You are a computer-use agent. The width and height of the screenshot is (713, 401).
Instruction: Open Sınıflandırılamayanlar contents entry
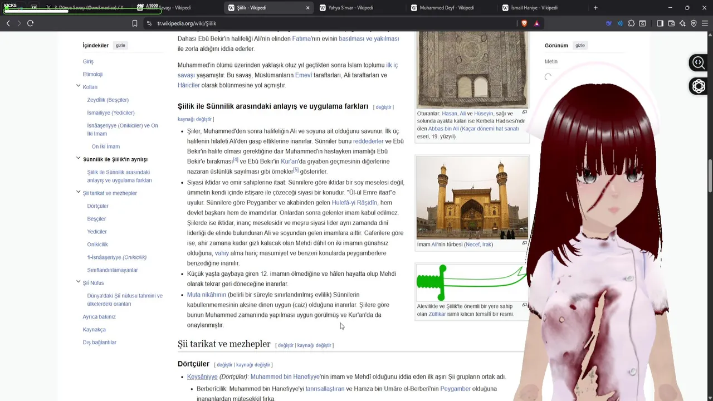pos(113,270)
